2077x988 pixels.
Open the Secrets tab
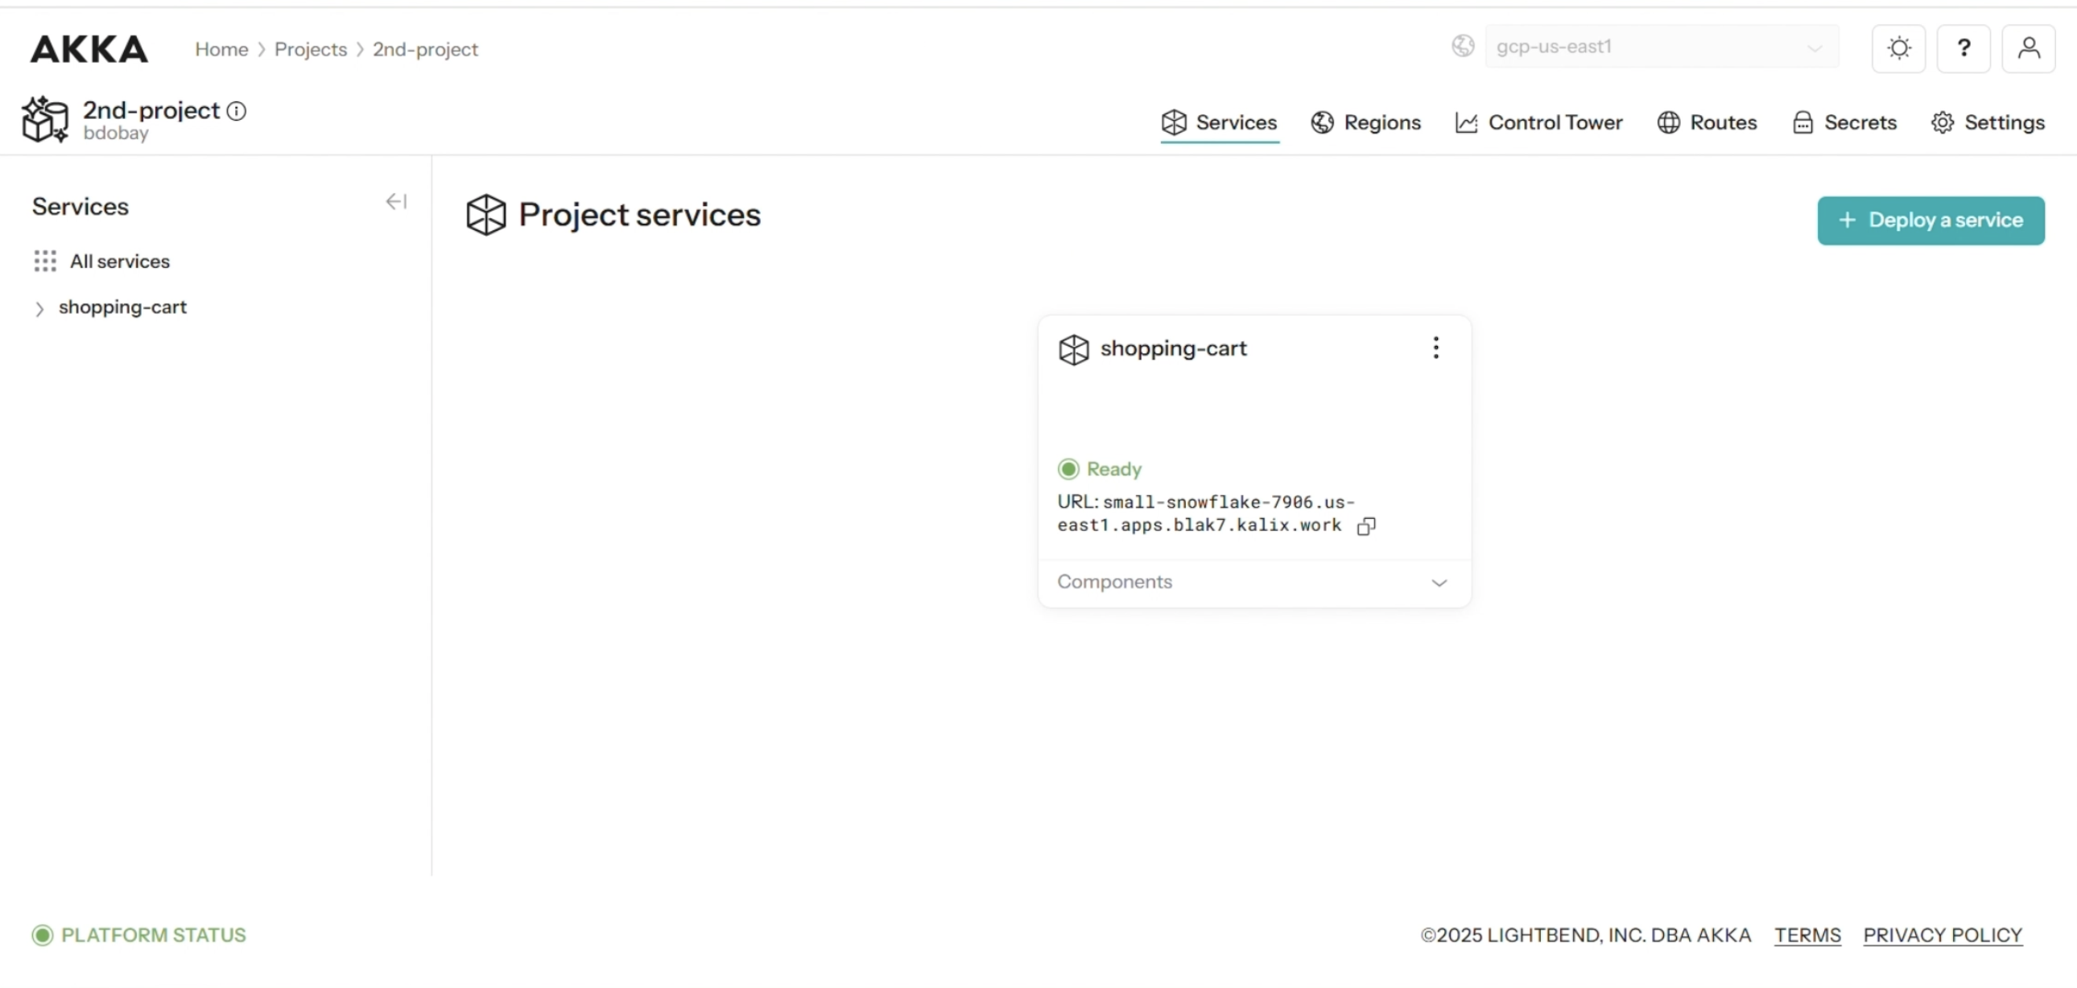[x=1844, y=122]
